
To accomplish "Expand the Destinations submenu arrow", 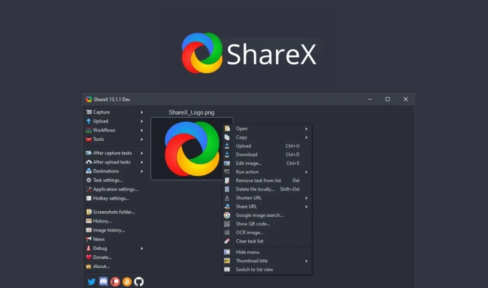I will click(142, 171).
